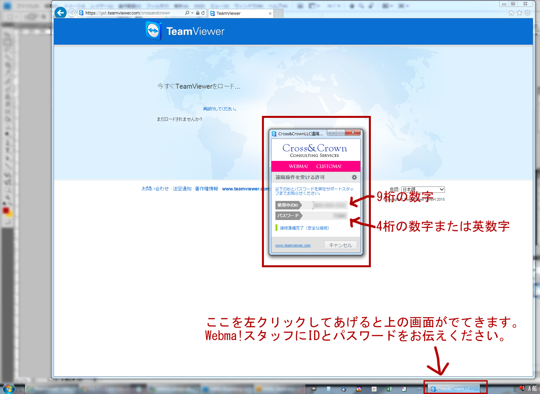
Task: Open Favorites with the star icon
Action: pos(519,13)
